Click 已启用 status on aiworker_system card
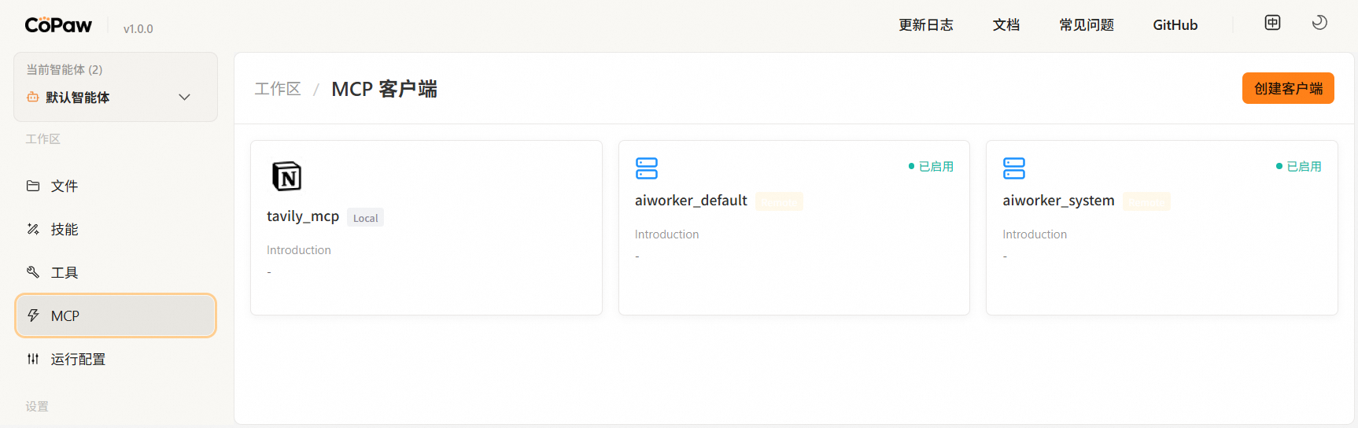 click(x=1299, y=166)
